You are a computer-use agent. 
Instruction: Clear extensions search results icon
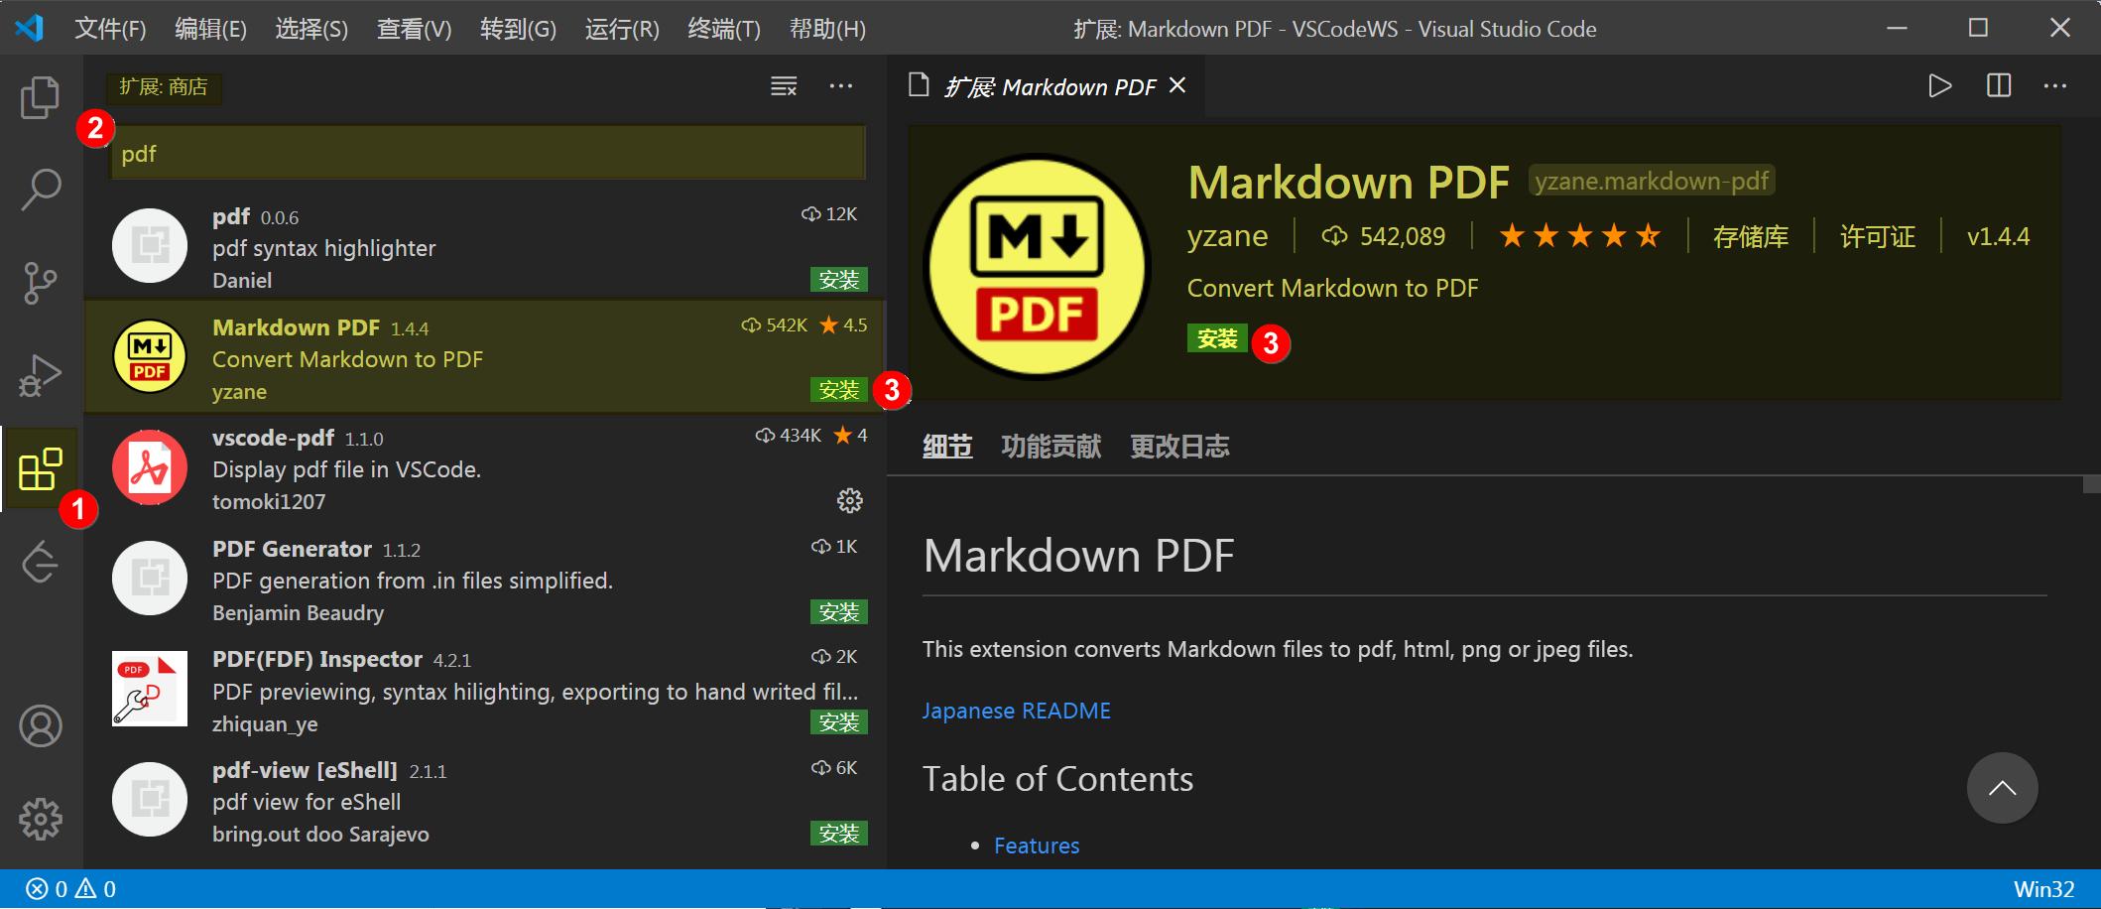click(784, 87)
